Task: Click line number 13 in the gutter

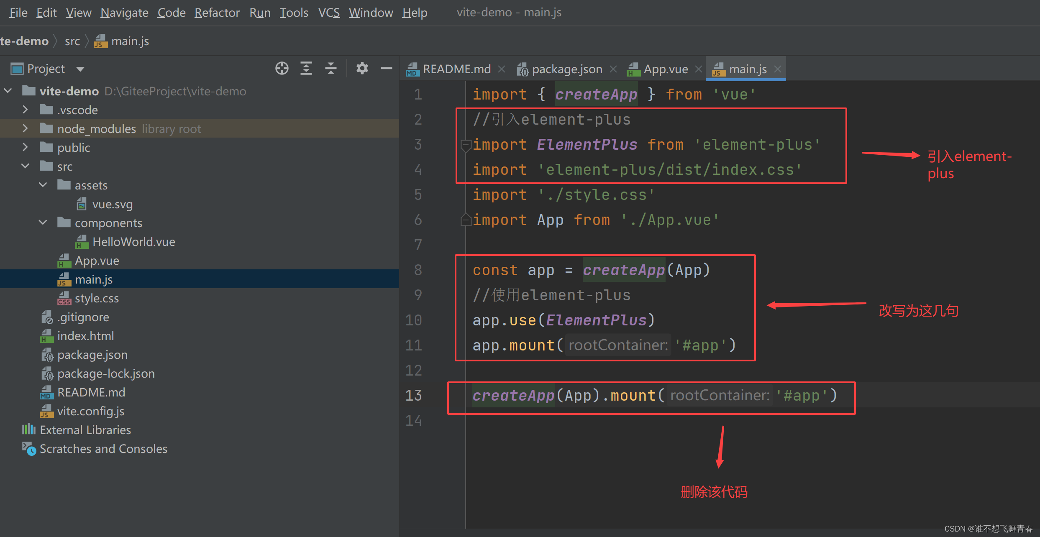Action: coord(413,395)
